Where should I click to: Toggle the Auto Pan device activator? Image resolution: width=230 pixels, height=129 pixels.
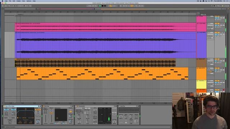pyautogui.click(x=120, y=106)
